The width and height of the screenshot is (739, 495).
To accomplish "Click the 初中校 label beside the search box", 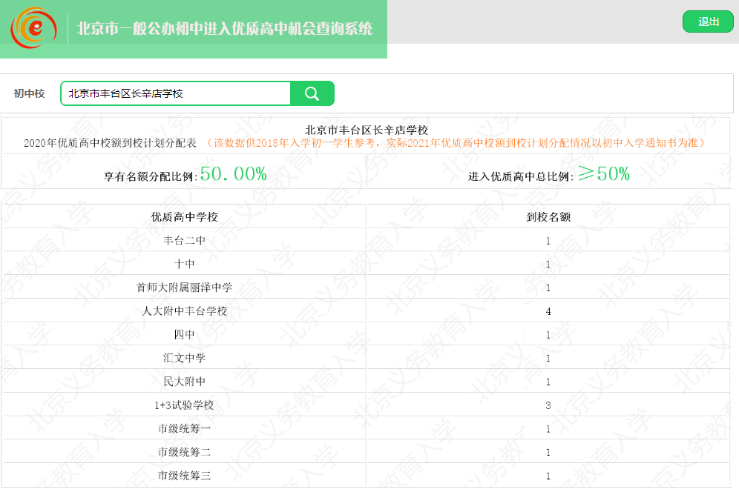I will pos(29,93).
